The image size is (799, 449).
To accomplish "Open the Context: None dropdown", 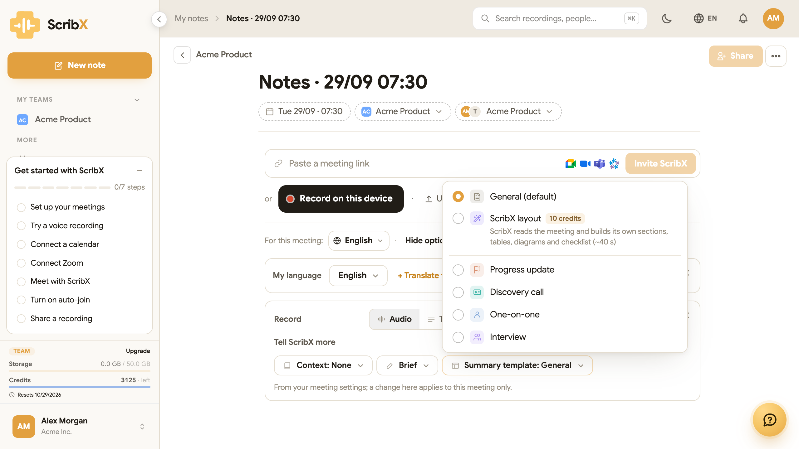I will pyautogui.click(x=323, y=365).
